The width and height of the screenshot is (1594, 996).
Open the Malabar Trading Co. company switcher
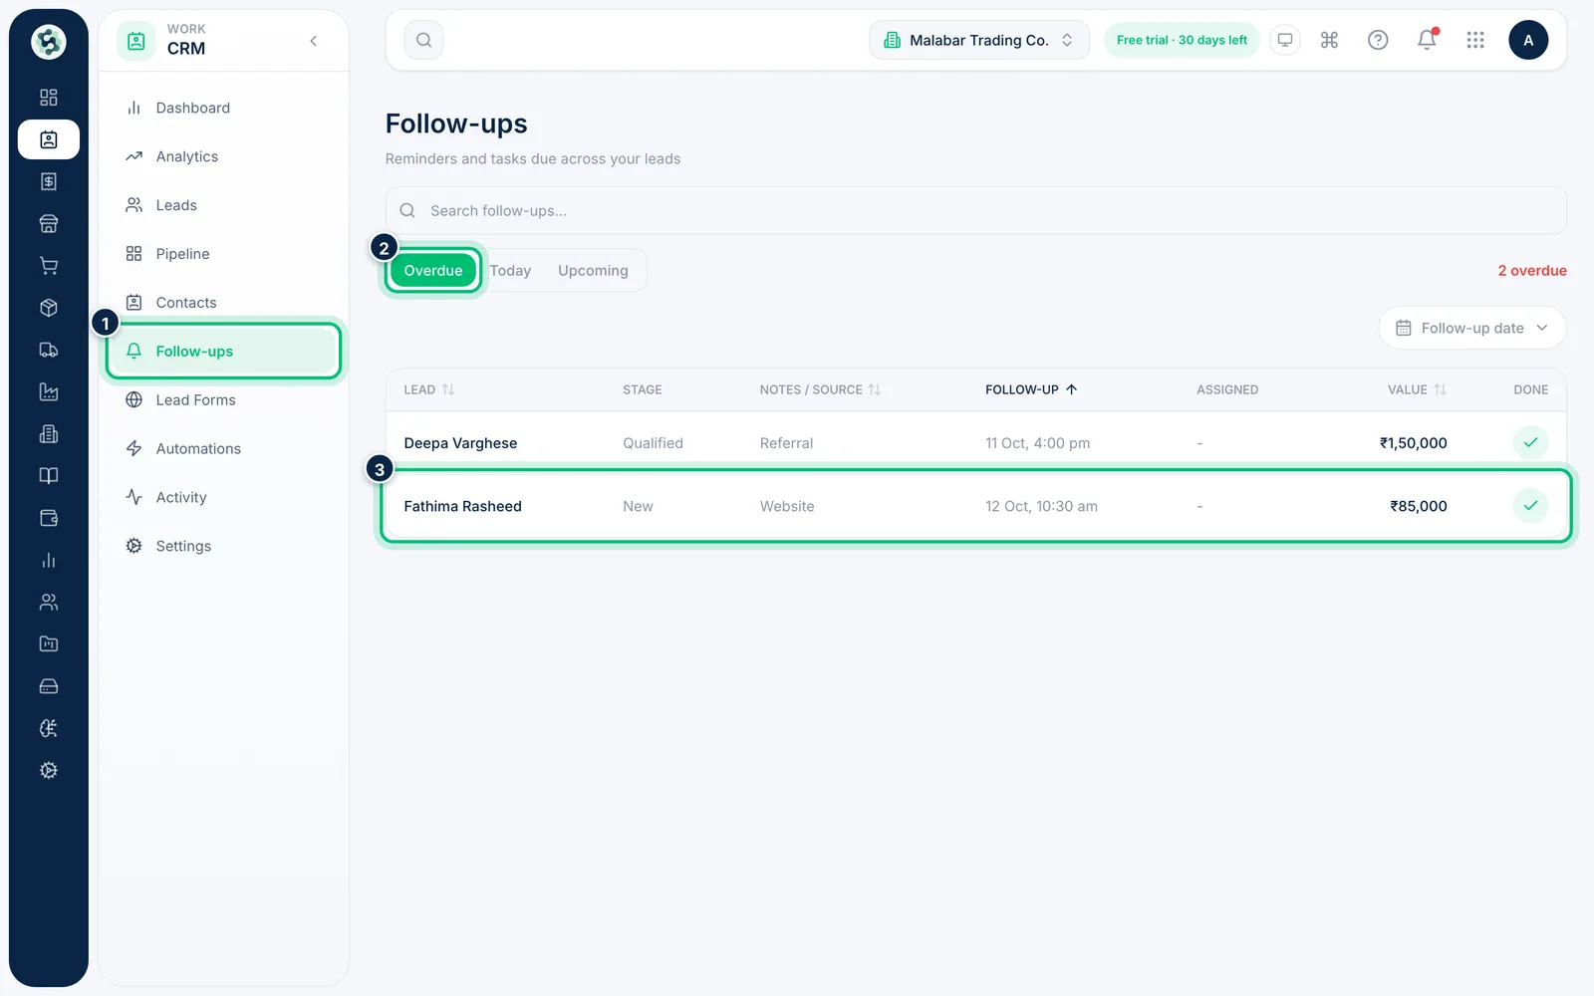979,40
